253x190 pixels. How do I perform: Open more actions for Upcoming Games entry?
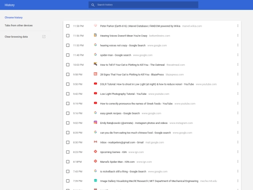(x=238, y=152)
